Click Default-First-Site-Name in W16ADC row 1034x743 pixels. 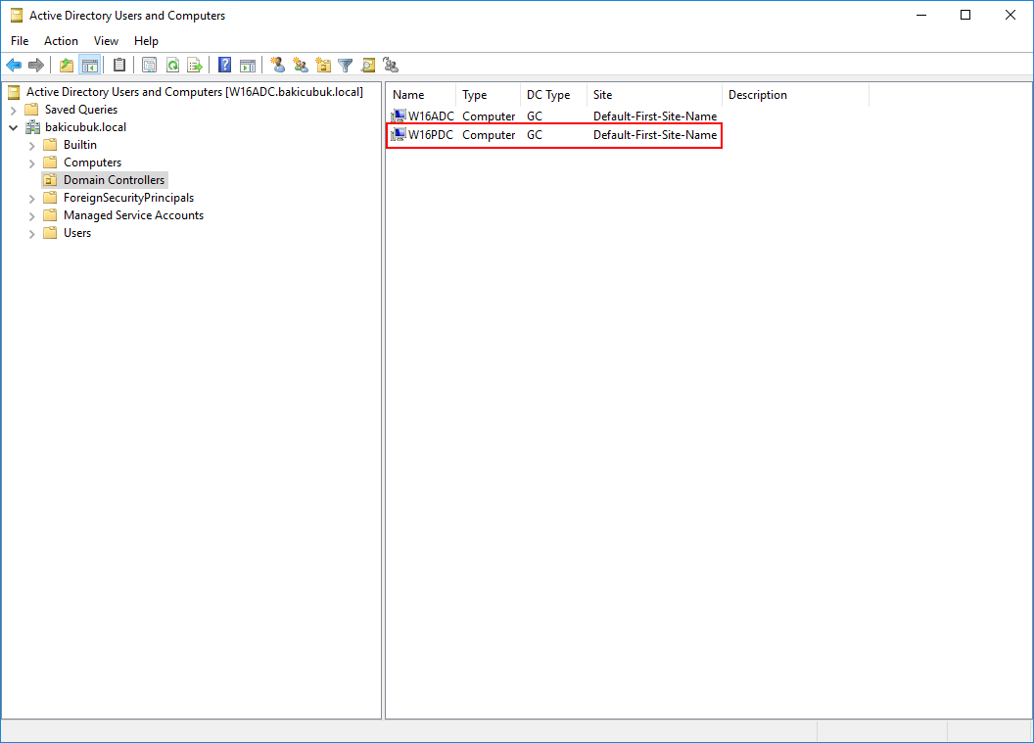point(655,116)
